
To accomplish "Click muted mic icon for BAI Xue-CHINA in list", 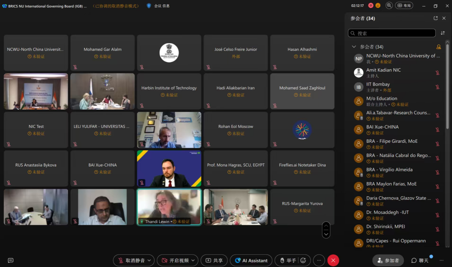I will click(437, 130).
